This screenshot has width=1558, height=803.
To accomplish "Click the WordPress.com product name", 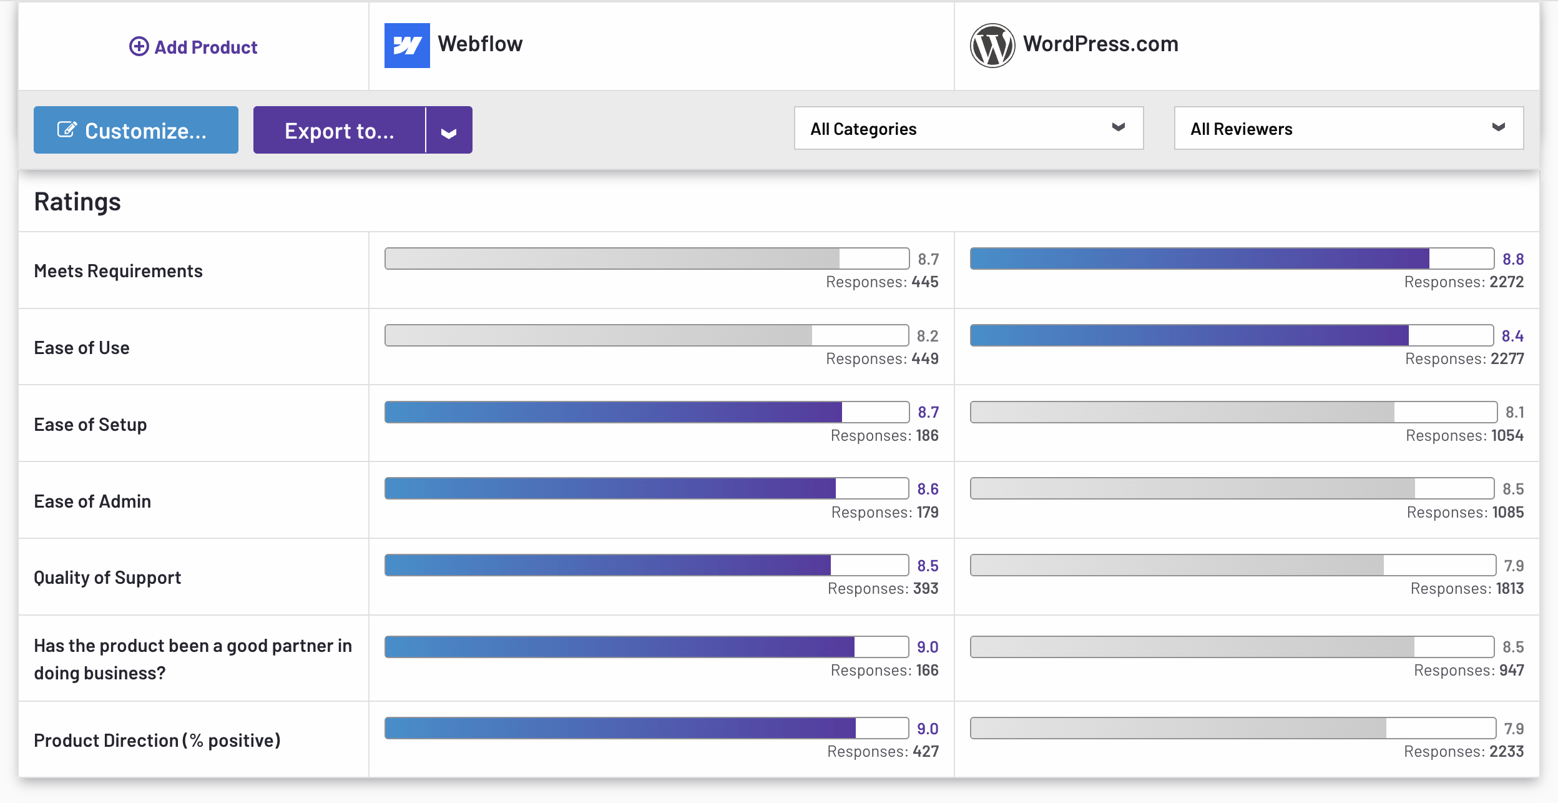I will (x=1100, y=44).
